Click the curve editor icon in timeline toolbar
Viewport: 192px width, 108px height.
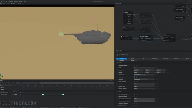tap(18, 85)
